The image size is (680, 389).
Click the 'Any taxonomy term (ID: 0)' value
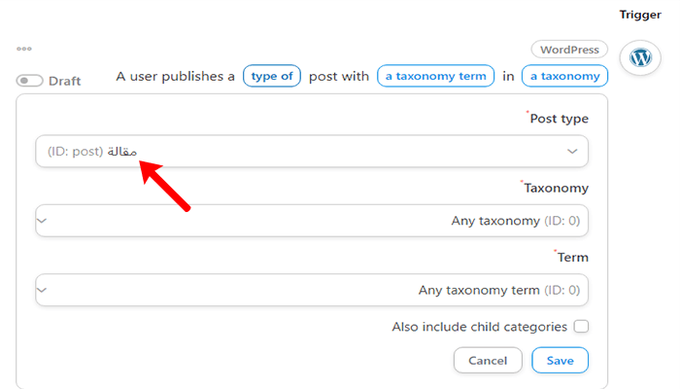coord(498,290)
